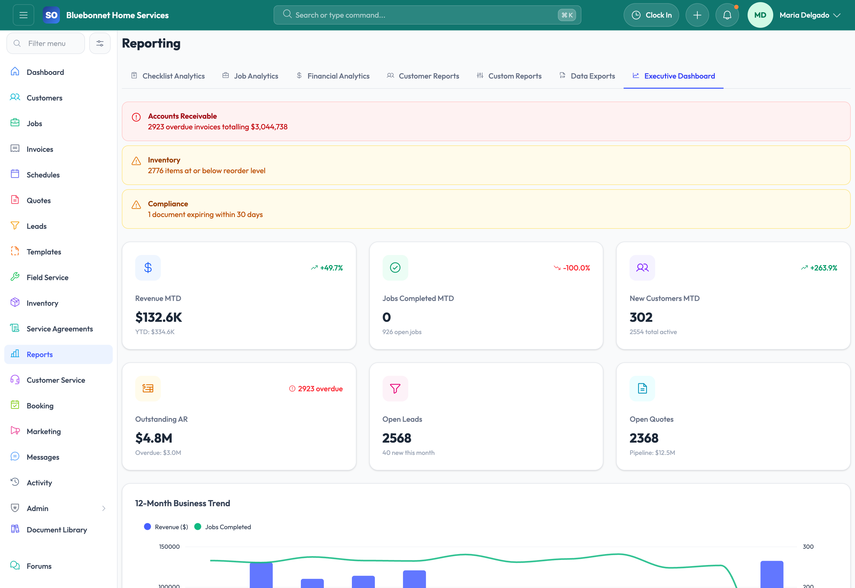Click the '926 open jobs' text
The width and height of the screenshot is (855, 588).
tap(402, 332)
